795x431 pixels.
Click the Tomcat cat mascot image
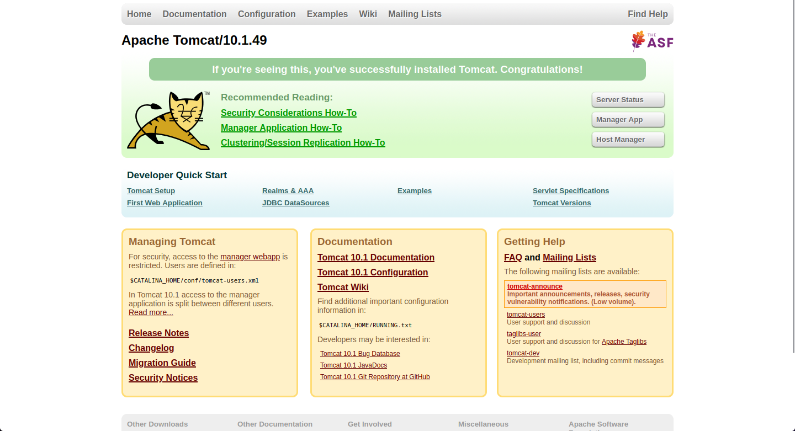168,121
